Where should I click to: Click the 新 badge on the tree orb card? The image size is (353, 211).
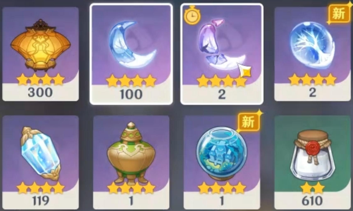[x=339, y=13]
